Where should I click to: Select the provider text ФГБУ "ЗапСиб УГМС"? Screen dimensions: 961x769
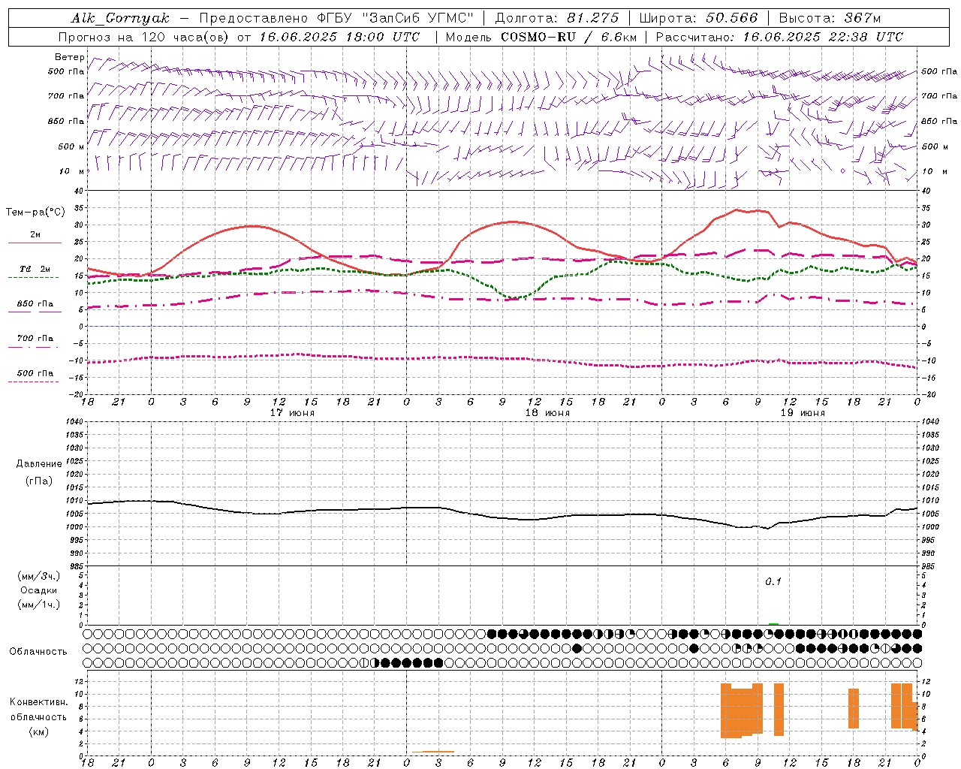(x=394, y=18)
